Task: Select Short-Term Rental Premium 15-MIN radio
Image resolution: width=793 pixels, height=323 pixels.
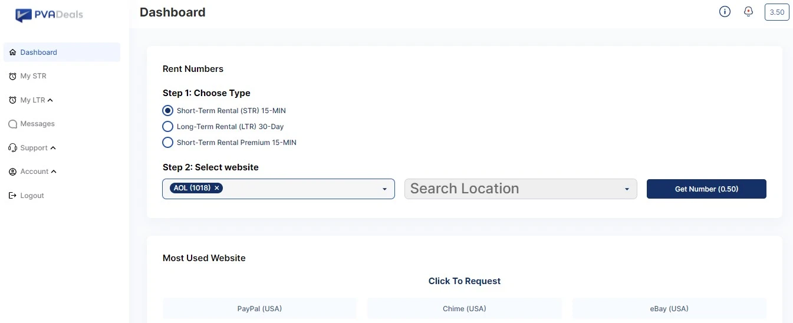Action: pos(167,143)
